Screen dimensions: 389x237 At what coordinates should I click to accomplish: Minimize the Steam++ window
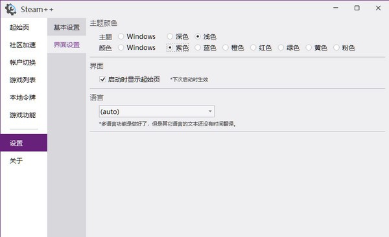[336, 8]
